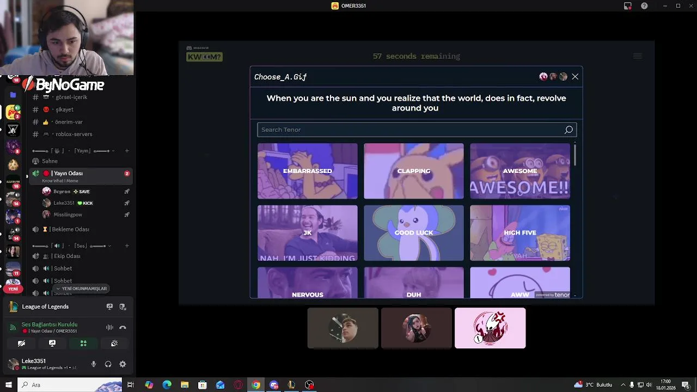Toggle the camera on/off button

tap(21, 344)
